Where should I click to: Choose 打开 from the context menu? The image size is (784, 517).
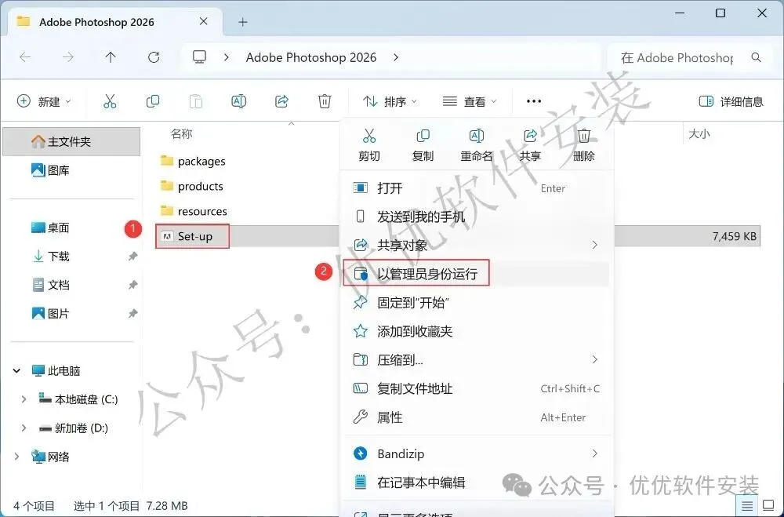[x=476, y=188]
